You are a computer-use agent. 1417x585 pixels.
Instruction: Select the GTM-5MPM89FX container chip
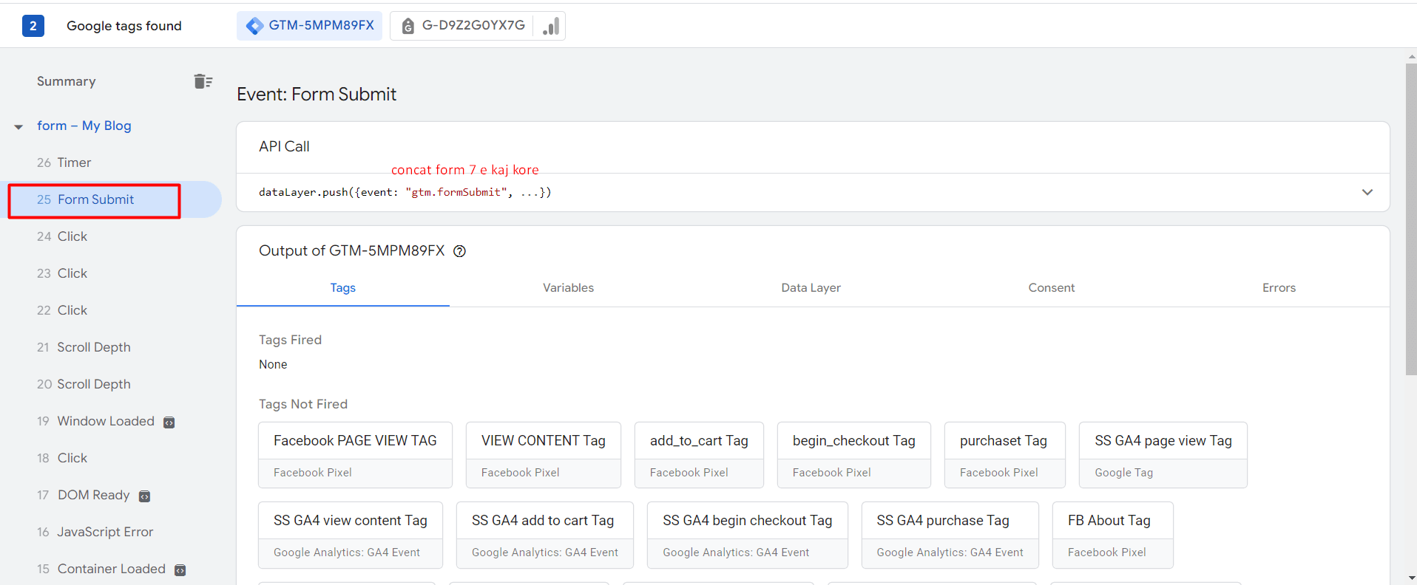(x=309, y=26)
